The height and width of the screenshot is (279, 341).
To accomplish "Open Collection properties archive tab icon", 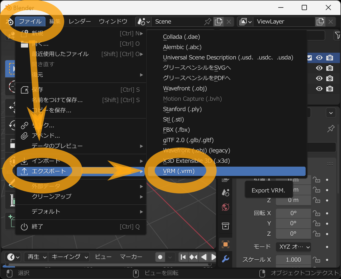I will pos(226,226).
